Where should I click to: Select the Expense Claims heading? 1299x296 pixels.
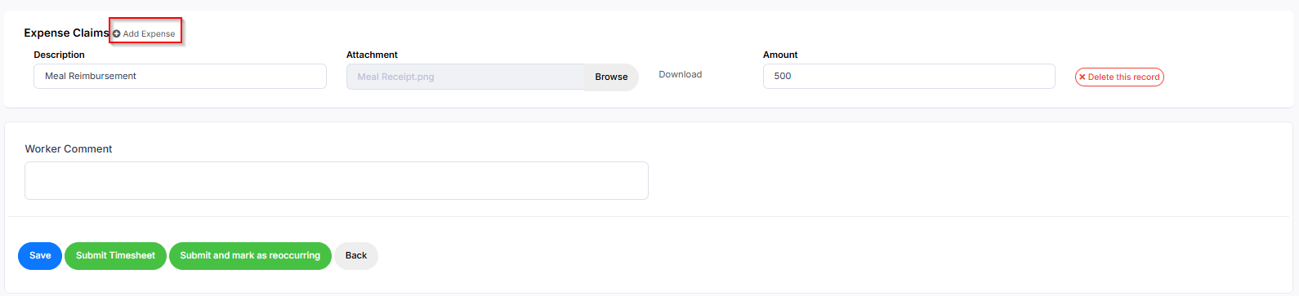[x=66, y=33]
